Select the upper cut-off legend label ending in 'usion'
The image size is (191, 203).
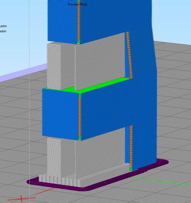point(3,26)
